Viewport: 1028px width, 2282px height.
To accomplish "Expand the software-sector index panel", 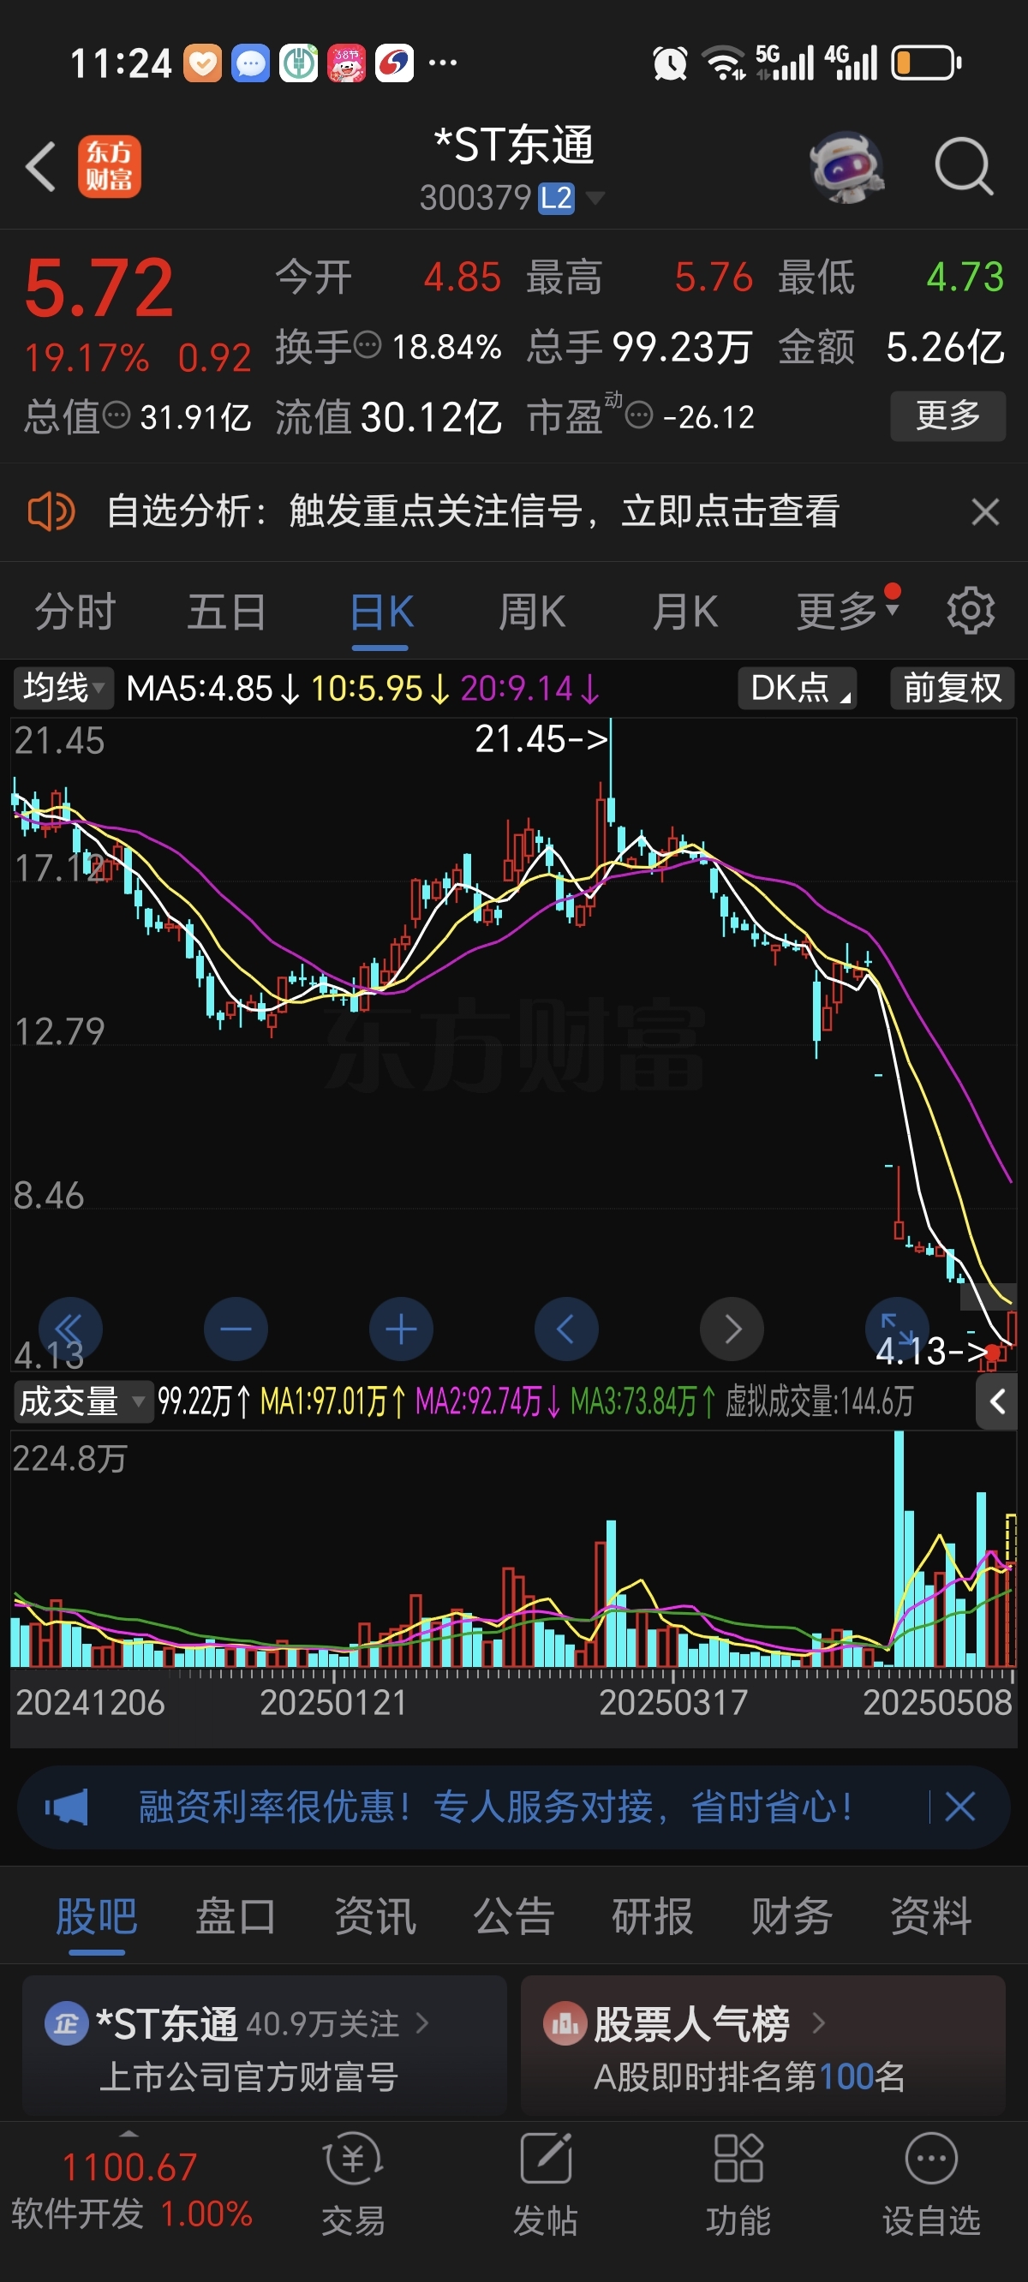I will click(x=129, y=2133).
